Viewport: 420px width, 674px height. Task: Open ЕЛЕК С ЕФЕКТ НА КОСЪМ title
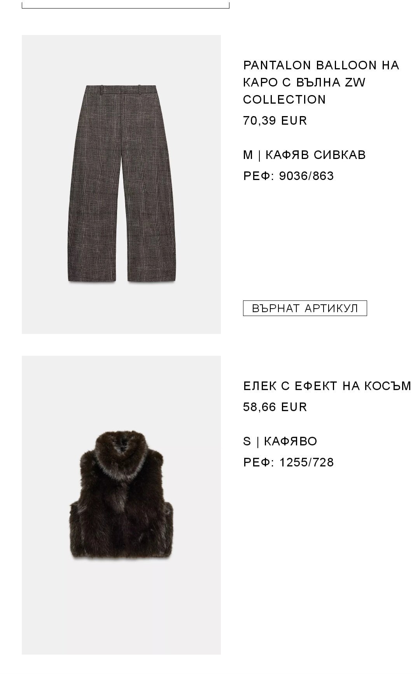pyautogui.click(x=327, y=386)
